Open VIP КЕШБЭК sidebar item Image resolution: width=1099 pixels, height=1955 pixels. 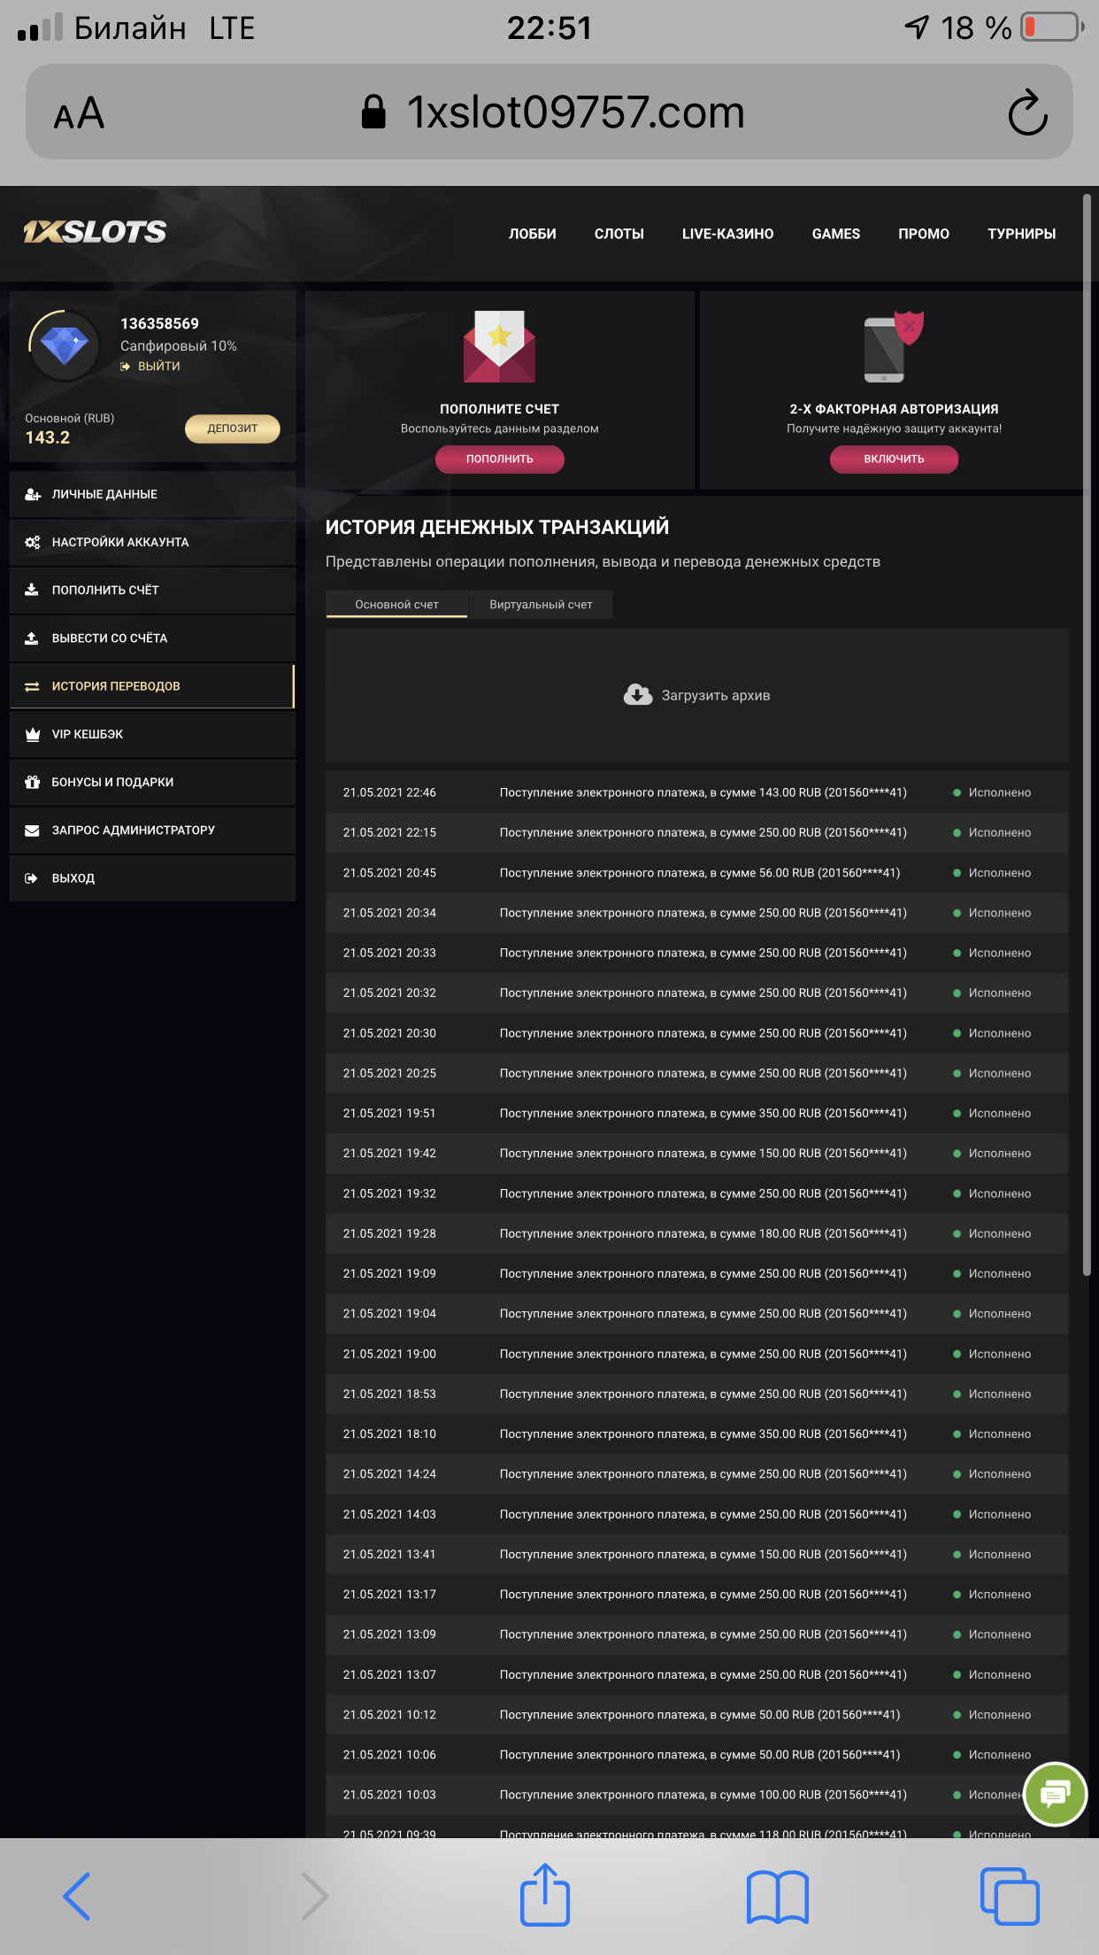coord(152,734)
